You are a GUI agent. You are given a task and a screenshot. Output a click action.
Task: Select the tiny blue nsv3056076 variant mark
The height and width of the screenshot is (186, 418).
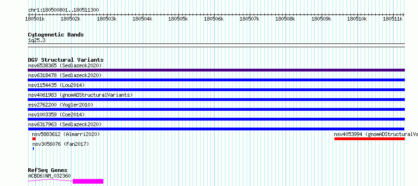pyautogui.click(x=33, y=149)
